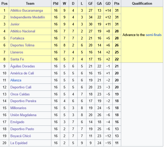The image size is (164, 147).
Task: Click the Santa Fe link
Action: pyautogui.click(x=17, y=59)
